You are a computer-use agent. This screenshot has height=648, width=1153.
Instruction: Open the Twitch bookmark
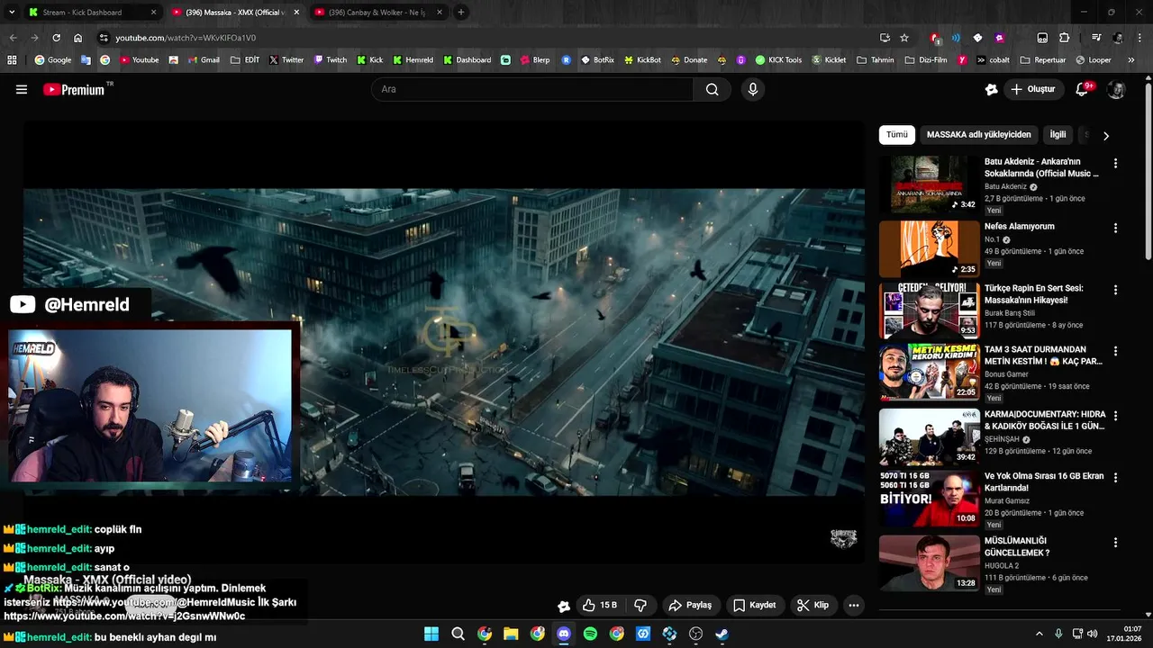point(330,60)
